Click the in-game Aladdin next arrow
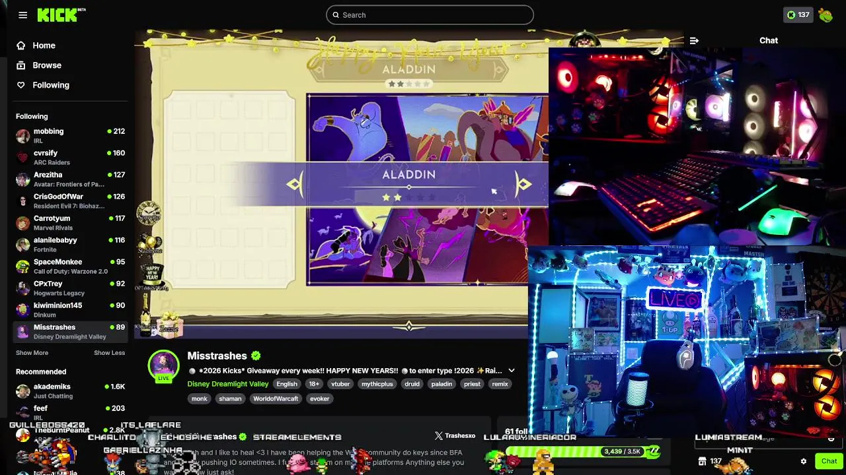The height and width of the screenshot is (475, 846). (x=523, y=185)
